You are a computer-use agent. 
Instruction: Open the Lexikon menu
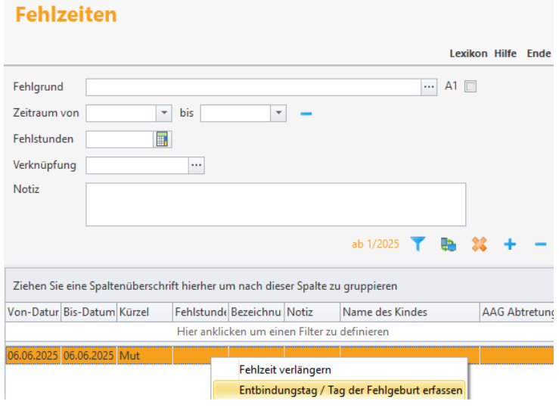tap(468, 54)
